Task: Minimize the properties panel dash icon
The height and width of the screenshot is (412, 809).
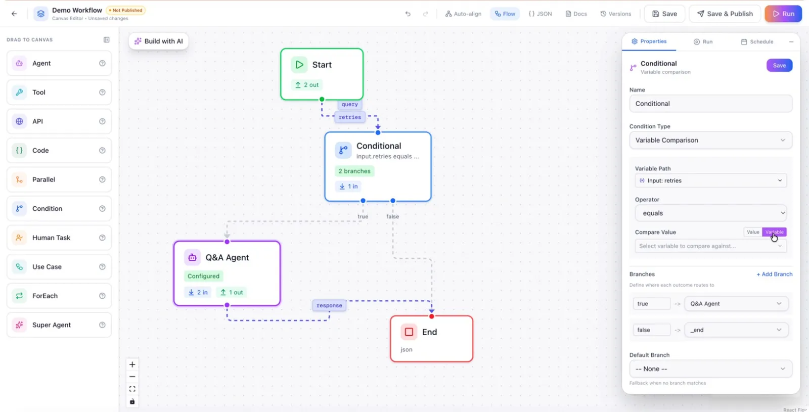Action: point(791,41)
